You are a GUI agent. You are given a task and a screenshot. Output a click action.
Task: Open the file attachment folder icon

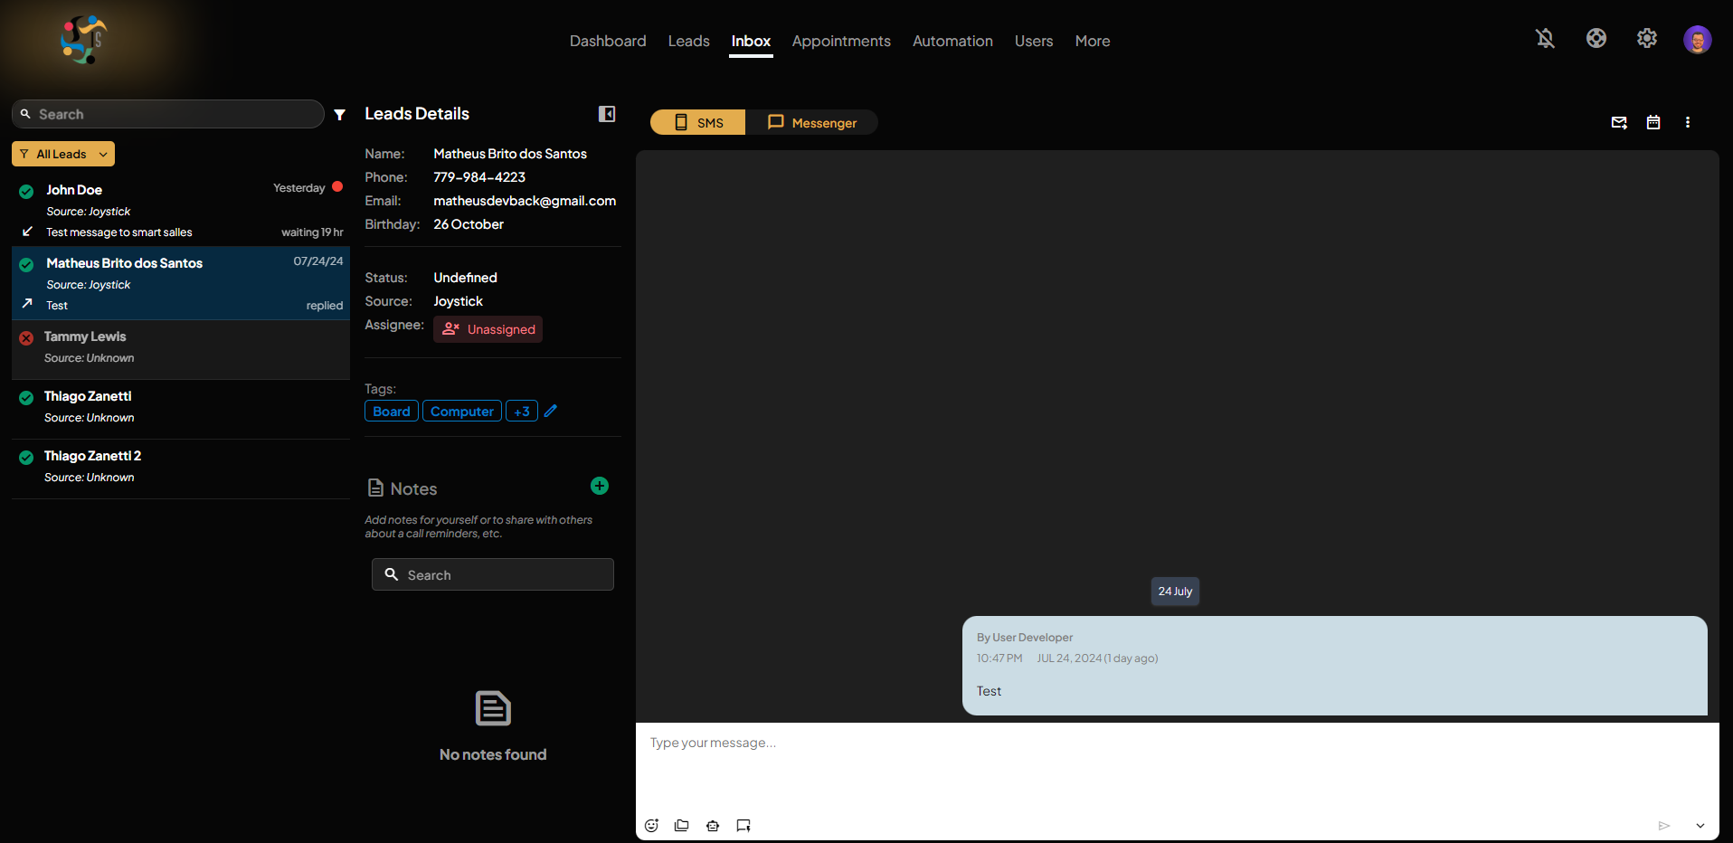pos(682,826)
